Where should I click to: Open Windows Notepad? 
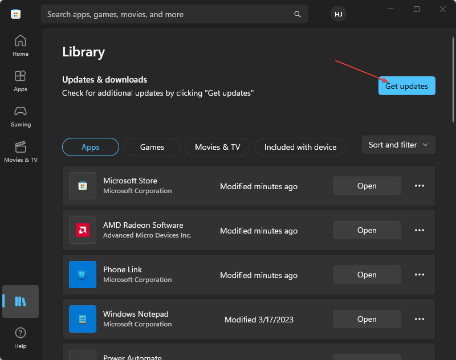point(367,319)
